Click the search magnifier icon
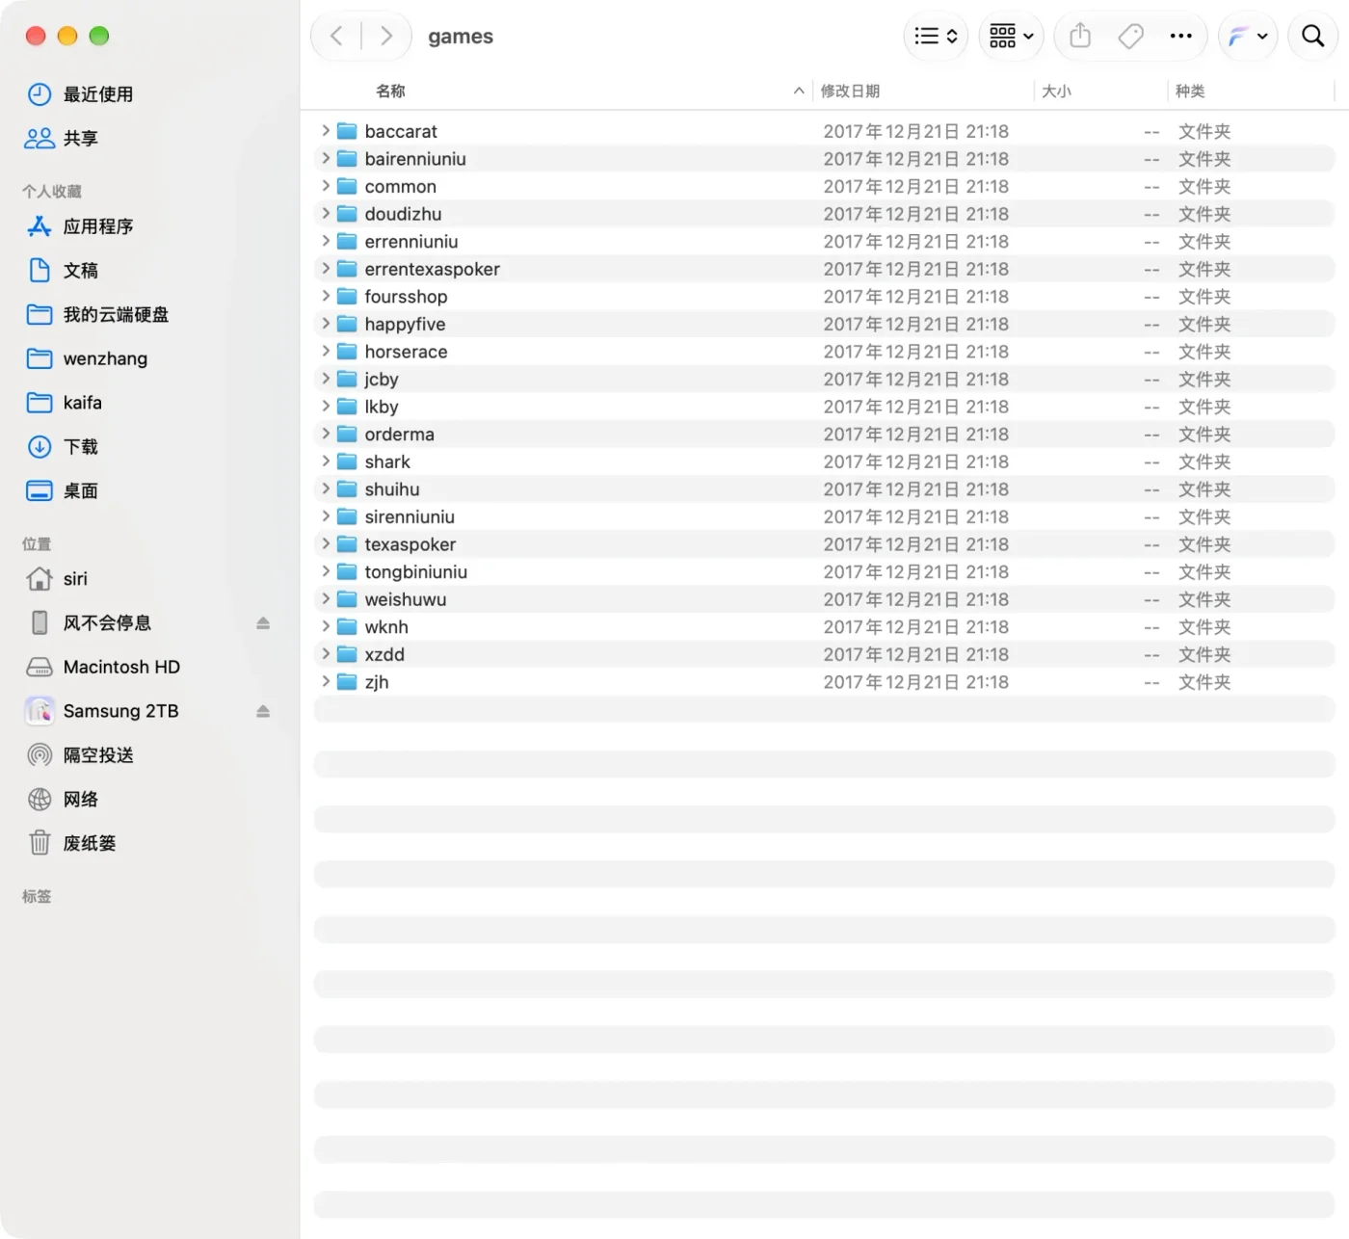The height and width of the screenshot is (1239, 1349). pyautogui.click(x=1312, y=37)
